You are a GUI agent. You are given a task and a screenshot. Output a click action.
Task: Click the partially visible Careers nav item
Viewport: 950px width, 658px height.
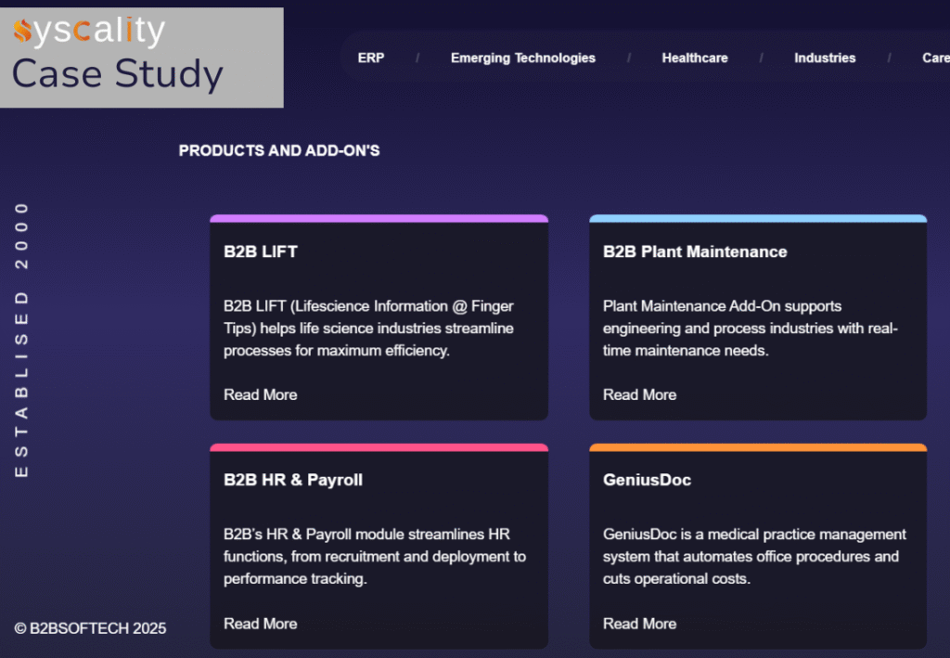click(x=937, y=58)
